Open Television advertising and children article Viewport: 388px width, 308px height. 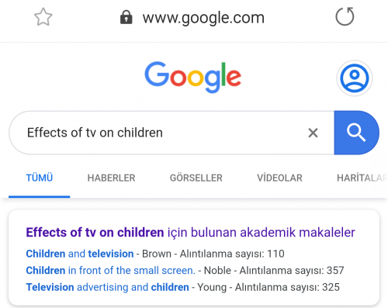point(107,287)
